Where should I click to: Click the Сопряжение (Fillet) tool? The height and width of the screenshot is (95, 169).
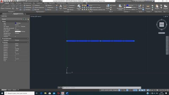49,7
